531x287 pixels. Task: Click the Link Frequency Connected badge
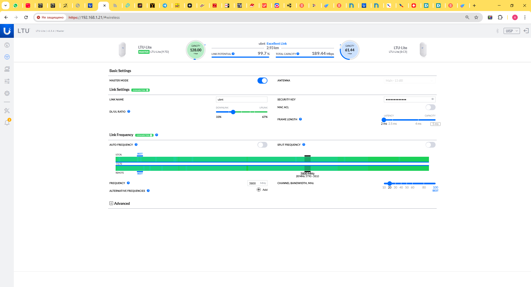pos(144,135)
